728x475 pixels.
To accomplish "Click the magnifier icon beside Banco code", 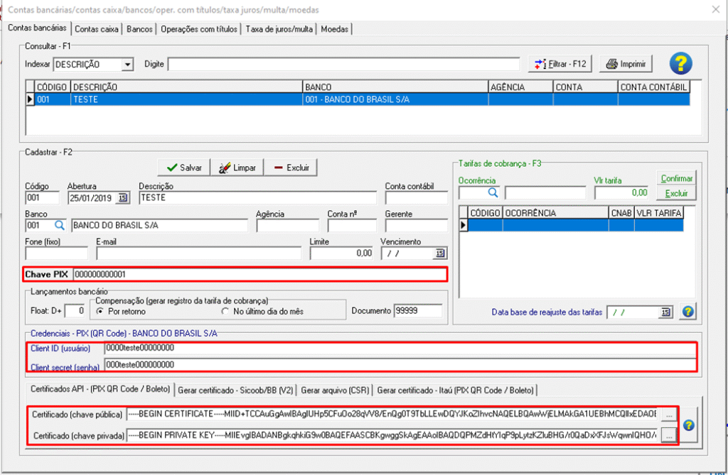I will point(60,225).
